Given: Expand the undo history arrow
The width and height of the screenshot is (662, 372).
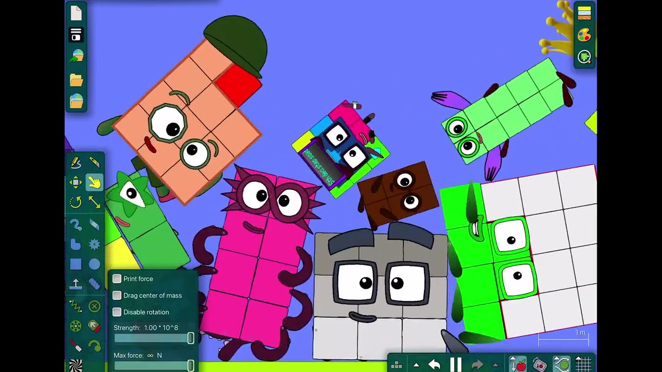Looking at the screenshot, I should point(416,365).
